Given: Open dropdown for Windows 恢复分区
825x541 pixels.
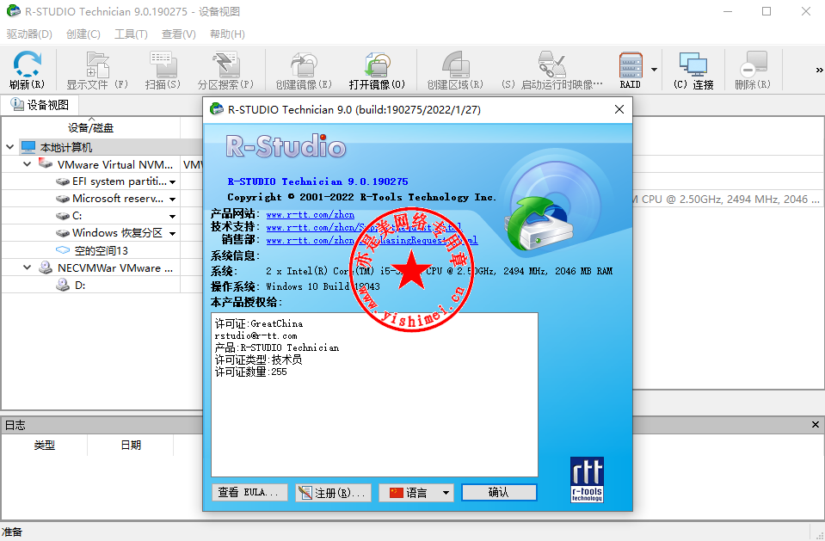Looking at the screenshot, I should (x=173, y=234).
